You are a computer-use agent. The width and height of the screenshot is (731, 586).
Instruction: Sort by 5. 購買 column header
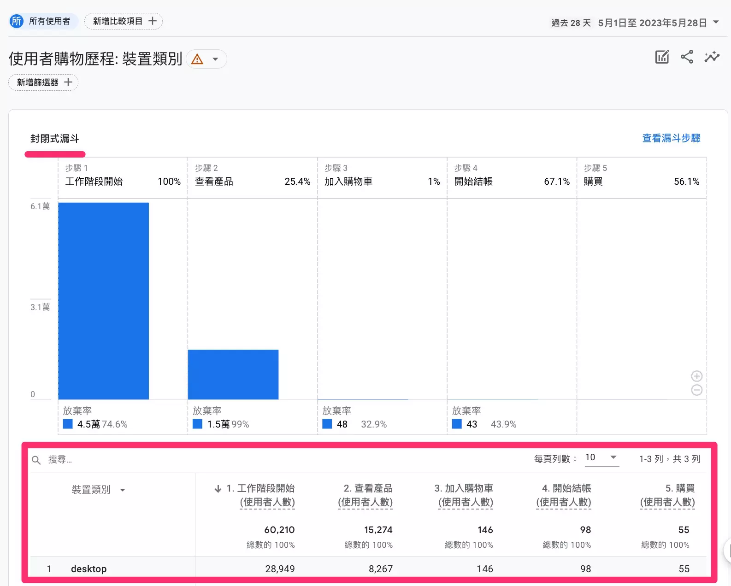(667, 495)
